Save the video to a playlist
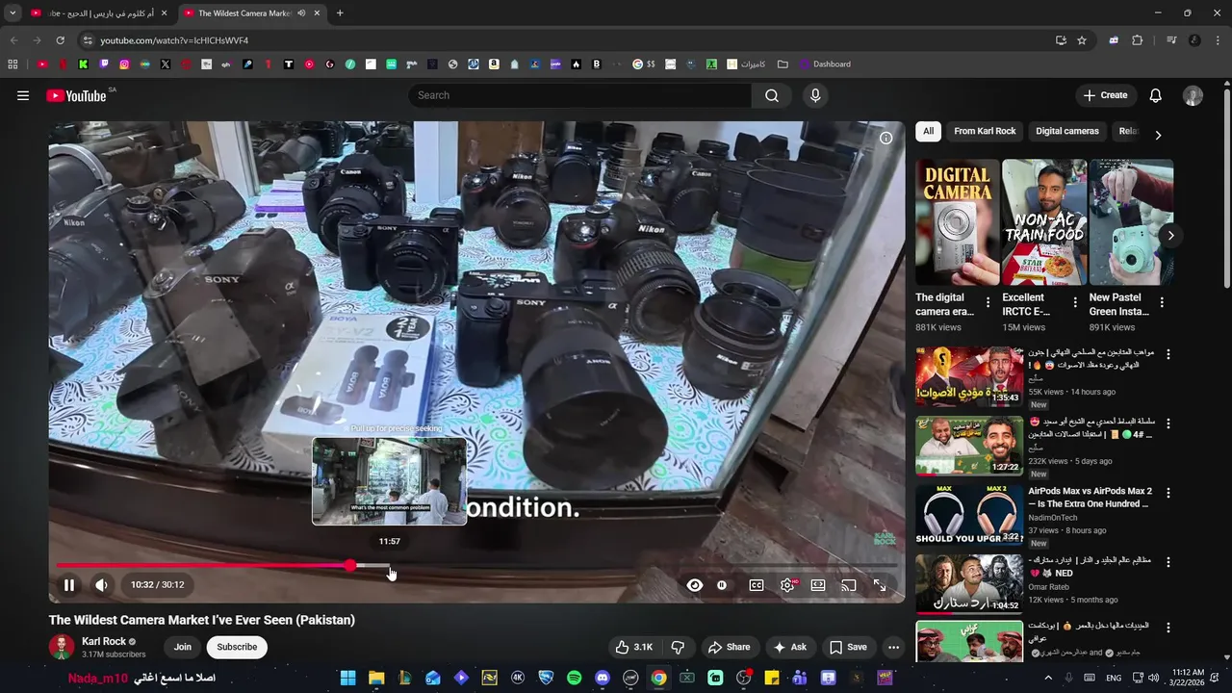This screenshot has width=1232, height=693. [848, 647]
